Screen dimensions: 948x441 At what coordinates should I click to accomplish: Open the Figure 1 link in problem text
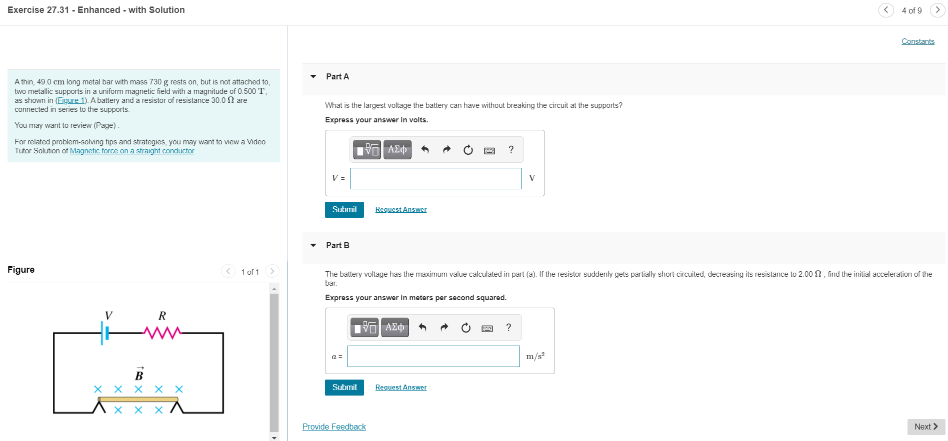point(70,100)
